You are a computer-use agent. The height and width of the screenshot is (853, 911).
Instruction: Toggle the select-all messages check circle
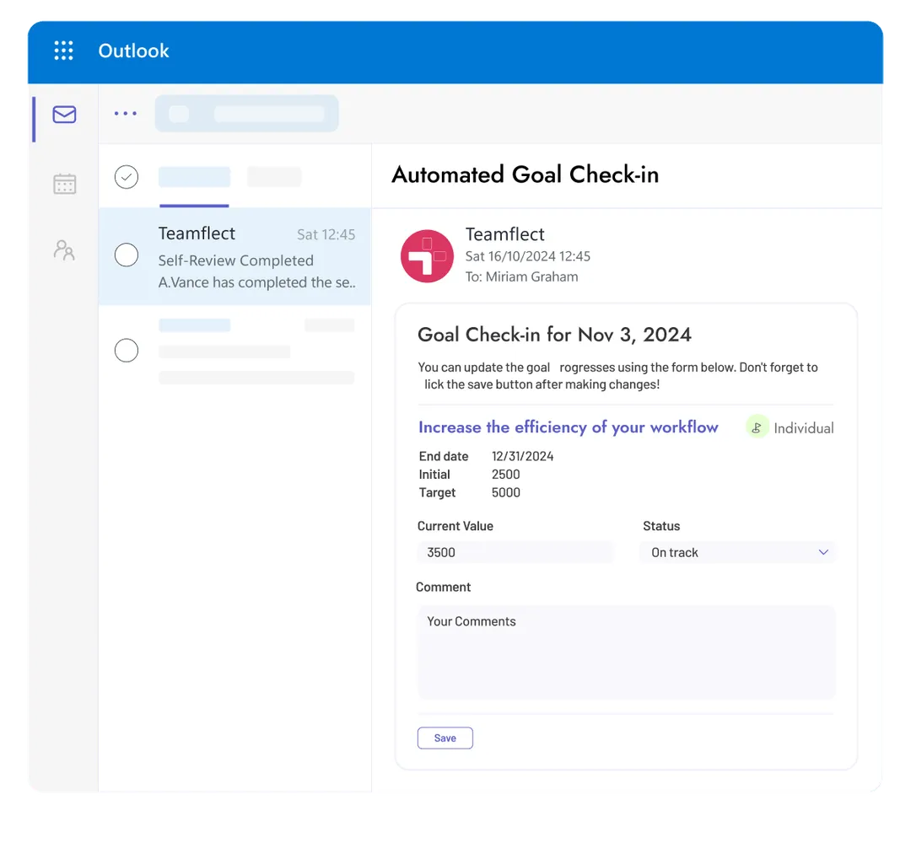click(x=126, y=176)
